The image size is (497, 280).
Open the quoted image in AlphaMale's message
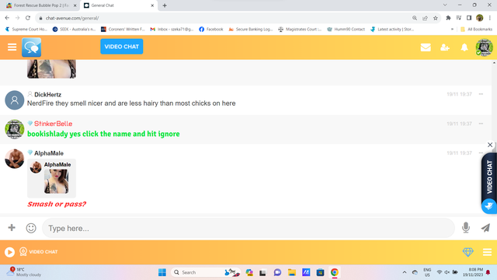coord(56,181)
